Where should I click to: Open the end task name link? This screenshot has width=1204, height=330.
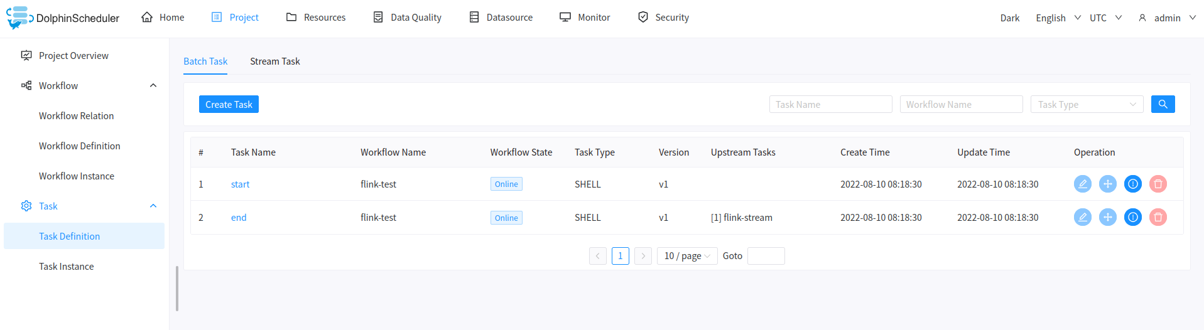click(239, 218)
